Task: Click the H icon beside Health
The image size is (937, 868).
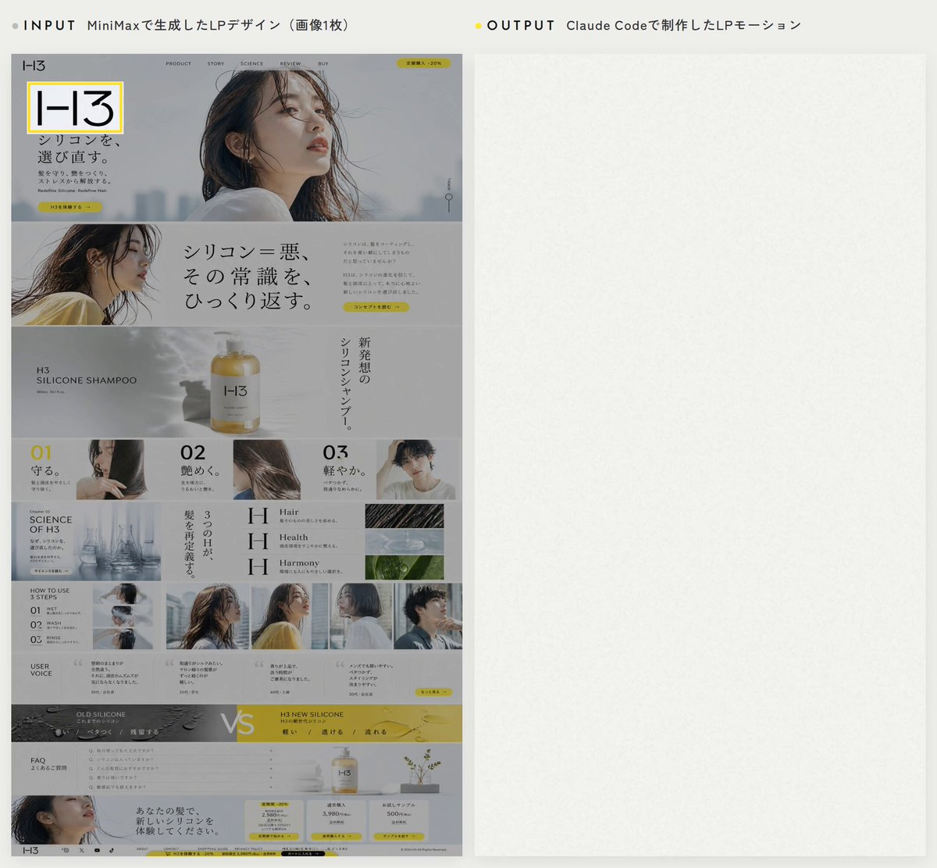Action: tap(258, 541)
